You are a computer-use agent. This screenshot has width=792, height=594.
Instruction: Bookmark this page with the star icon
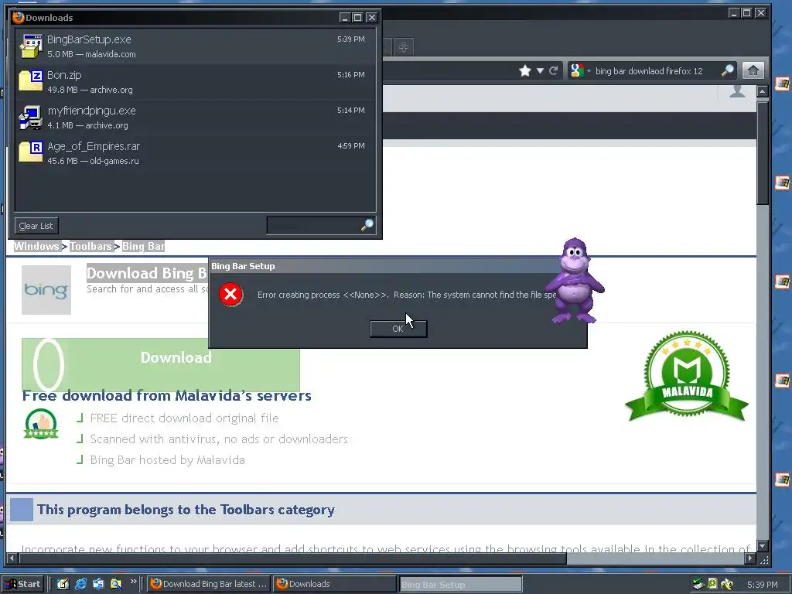pyautogui.click(x=525, y=70)
